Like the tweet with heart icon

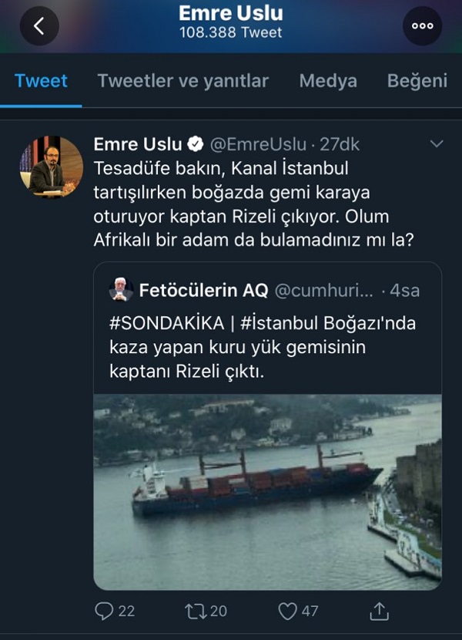pos(287,611)
